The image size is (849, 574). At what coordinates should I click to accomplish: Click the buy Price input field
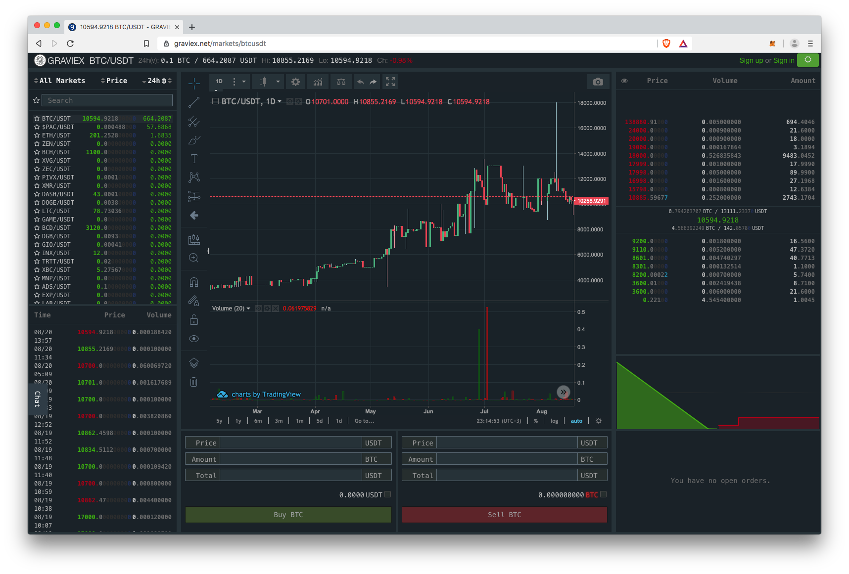click(291, 443)
